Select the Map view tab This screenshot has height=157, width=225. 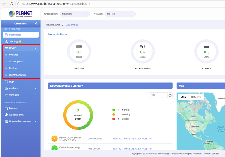pos(183,97)
